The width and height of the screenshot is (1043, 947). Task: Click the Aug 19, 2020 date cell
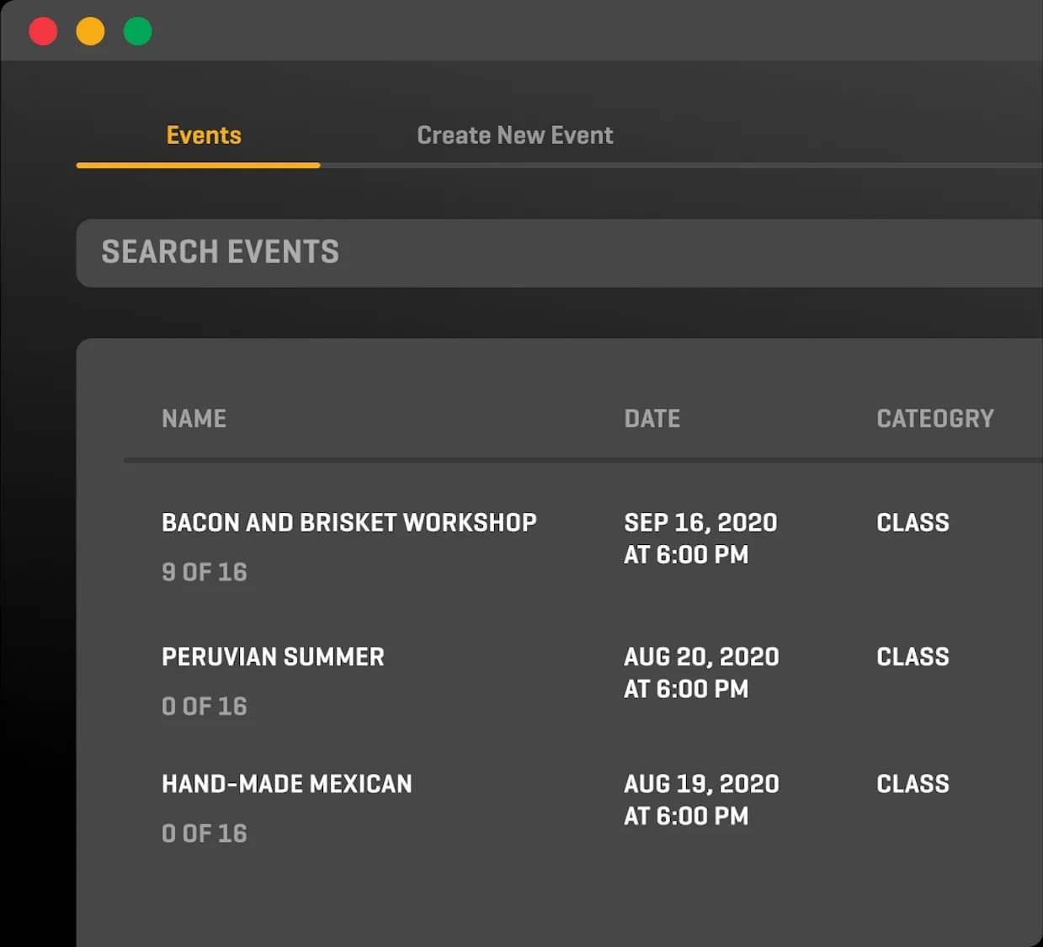click(x=701, y=800)
